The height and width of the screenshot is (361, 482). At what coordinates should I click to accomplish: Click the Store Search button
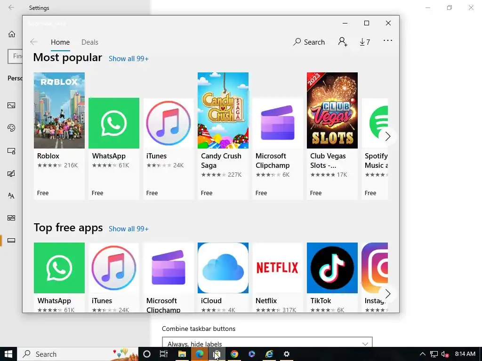pos(309,42)
